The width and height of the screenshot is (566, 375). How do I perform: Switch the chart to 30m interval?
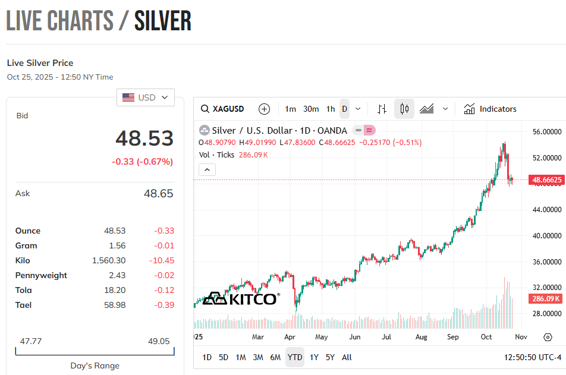pyautogui.click(x=311, y=109)
